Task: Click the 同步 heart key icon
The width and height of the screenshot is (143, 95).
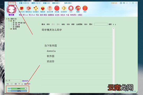Action: tap(85, 8)
